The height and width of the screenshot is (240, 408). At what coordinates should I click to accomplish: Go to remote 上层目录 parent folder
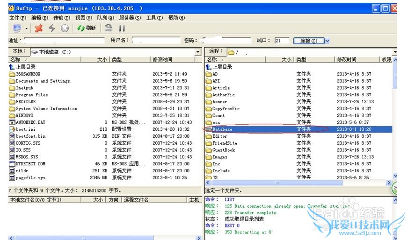(x=219, y=67)
